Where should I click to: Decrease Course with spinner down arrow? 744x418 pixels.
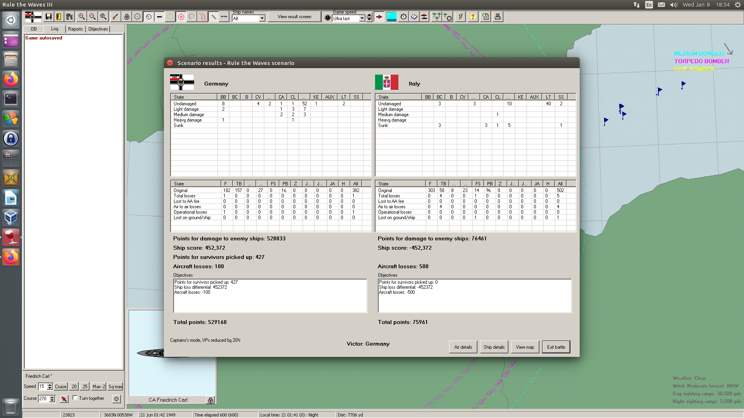(52, 400)
